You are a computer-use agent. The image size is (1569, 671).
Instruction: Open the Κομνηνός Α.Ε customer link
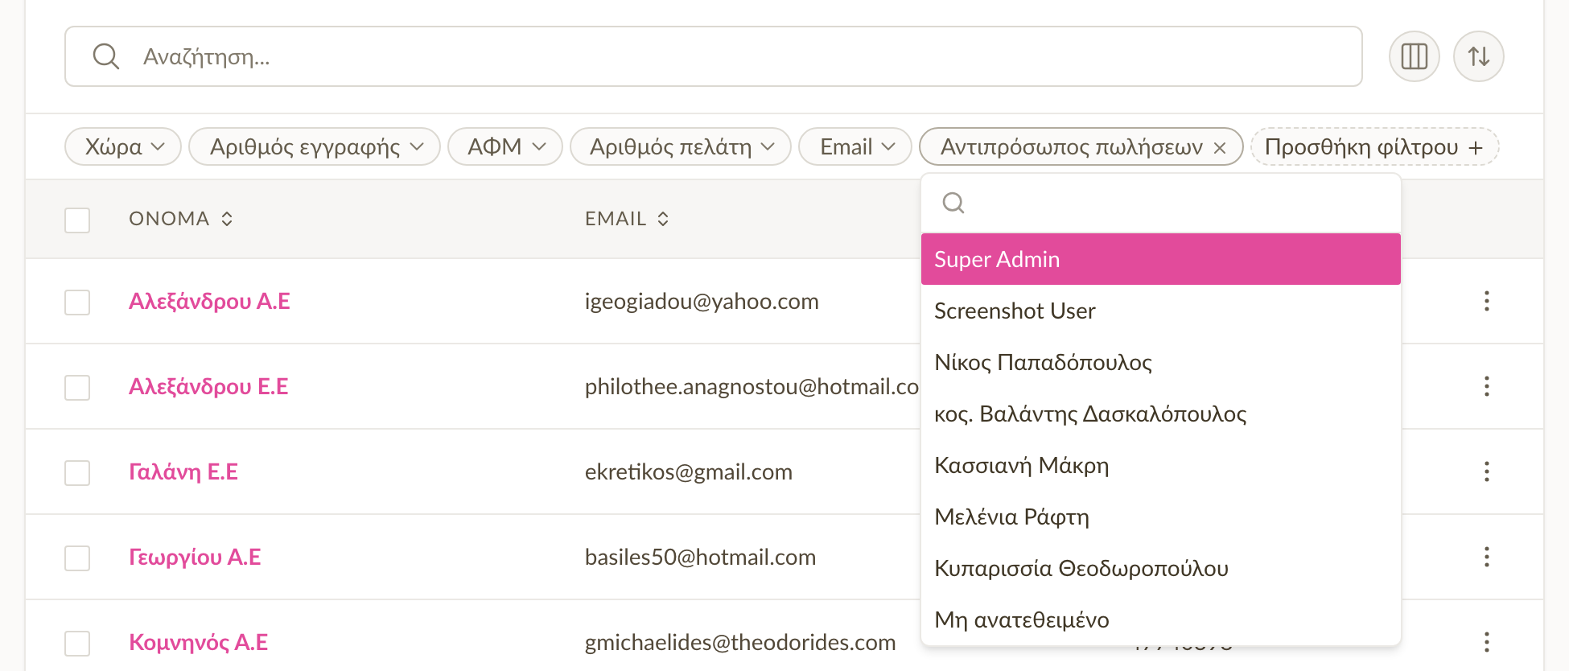tap(198, 642)
